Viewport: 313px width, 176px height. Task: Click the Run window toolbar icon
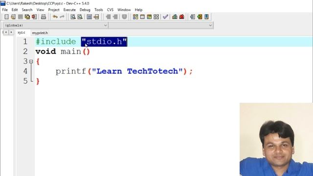click(x=142, y=17)
